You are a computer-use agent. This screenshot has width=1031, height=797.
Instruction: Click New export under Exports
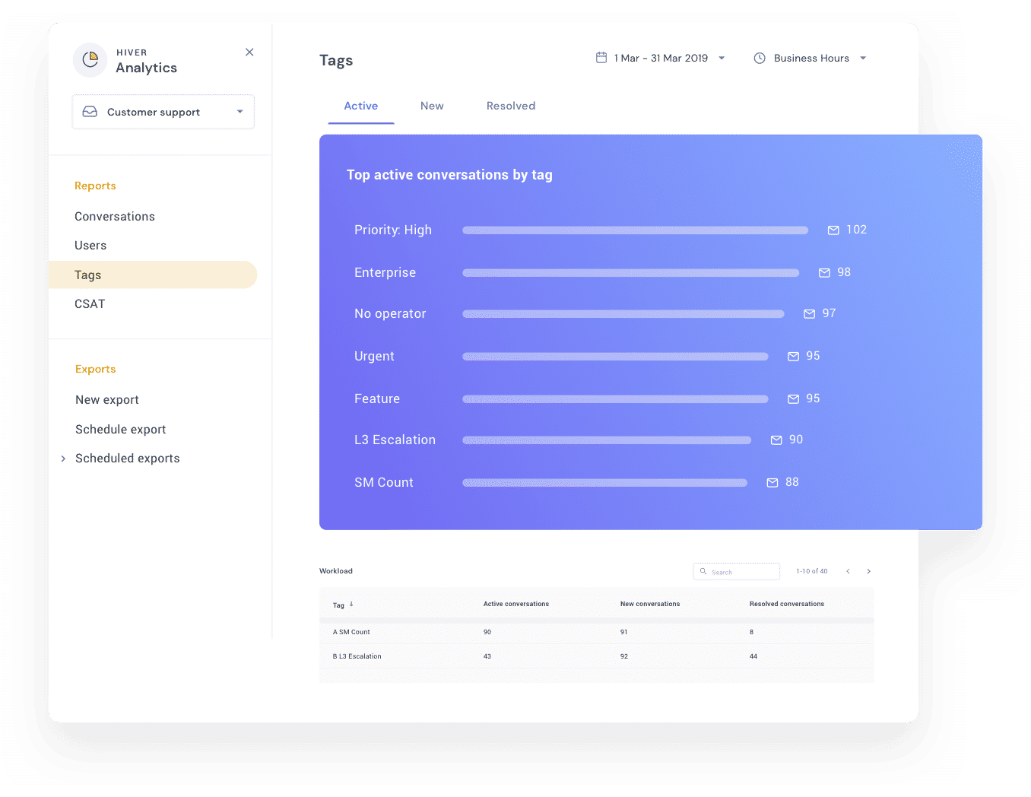106,399
